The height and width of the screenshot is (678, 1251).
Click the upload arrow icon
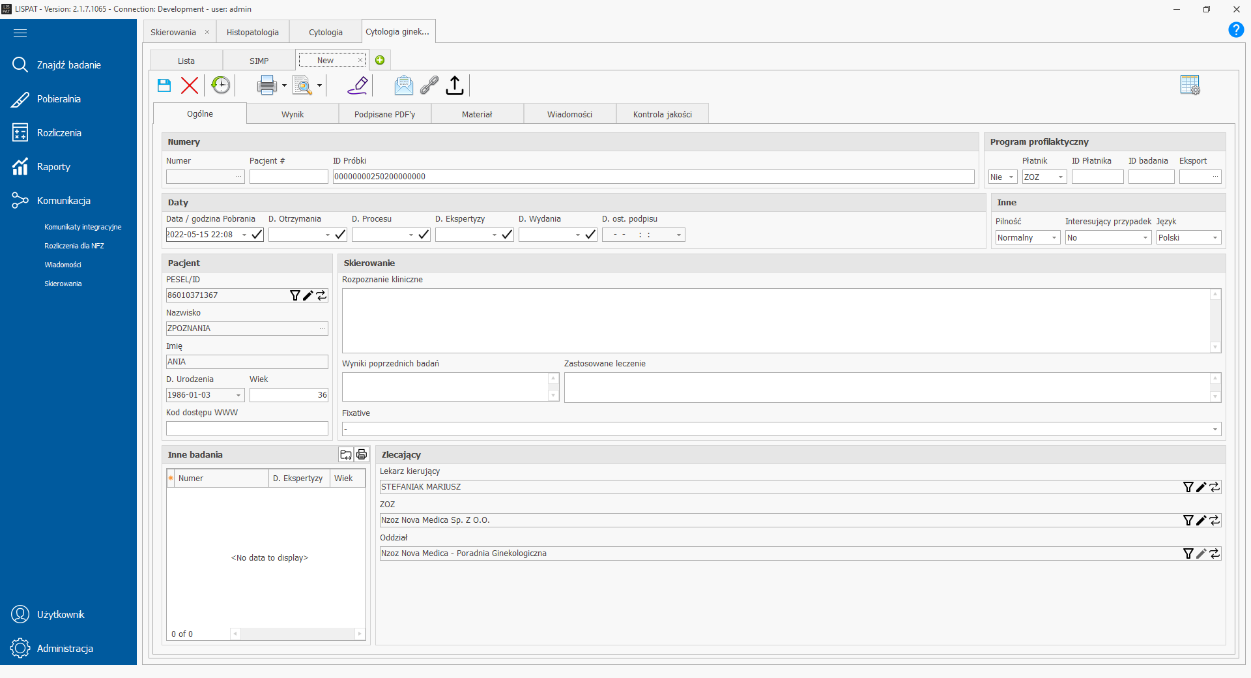tap(455, 85)
